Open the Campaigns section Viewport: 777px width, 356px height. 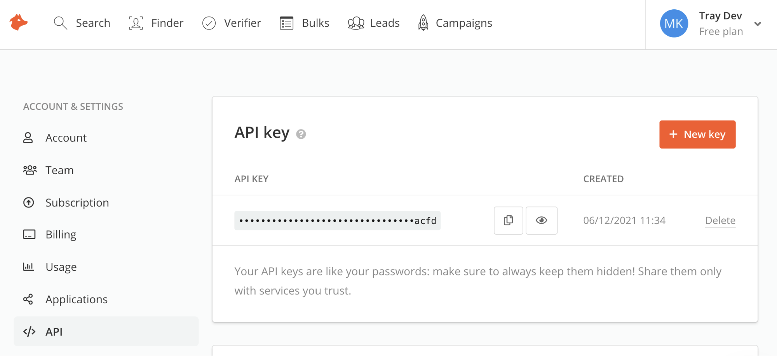point(454,23)
